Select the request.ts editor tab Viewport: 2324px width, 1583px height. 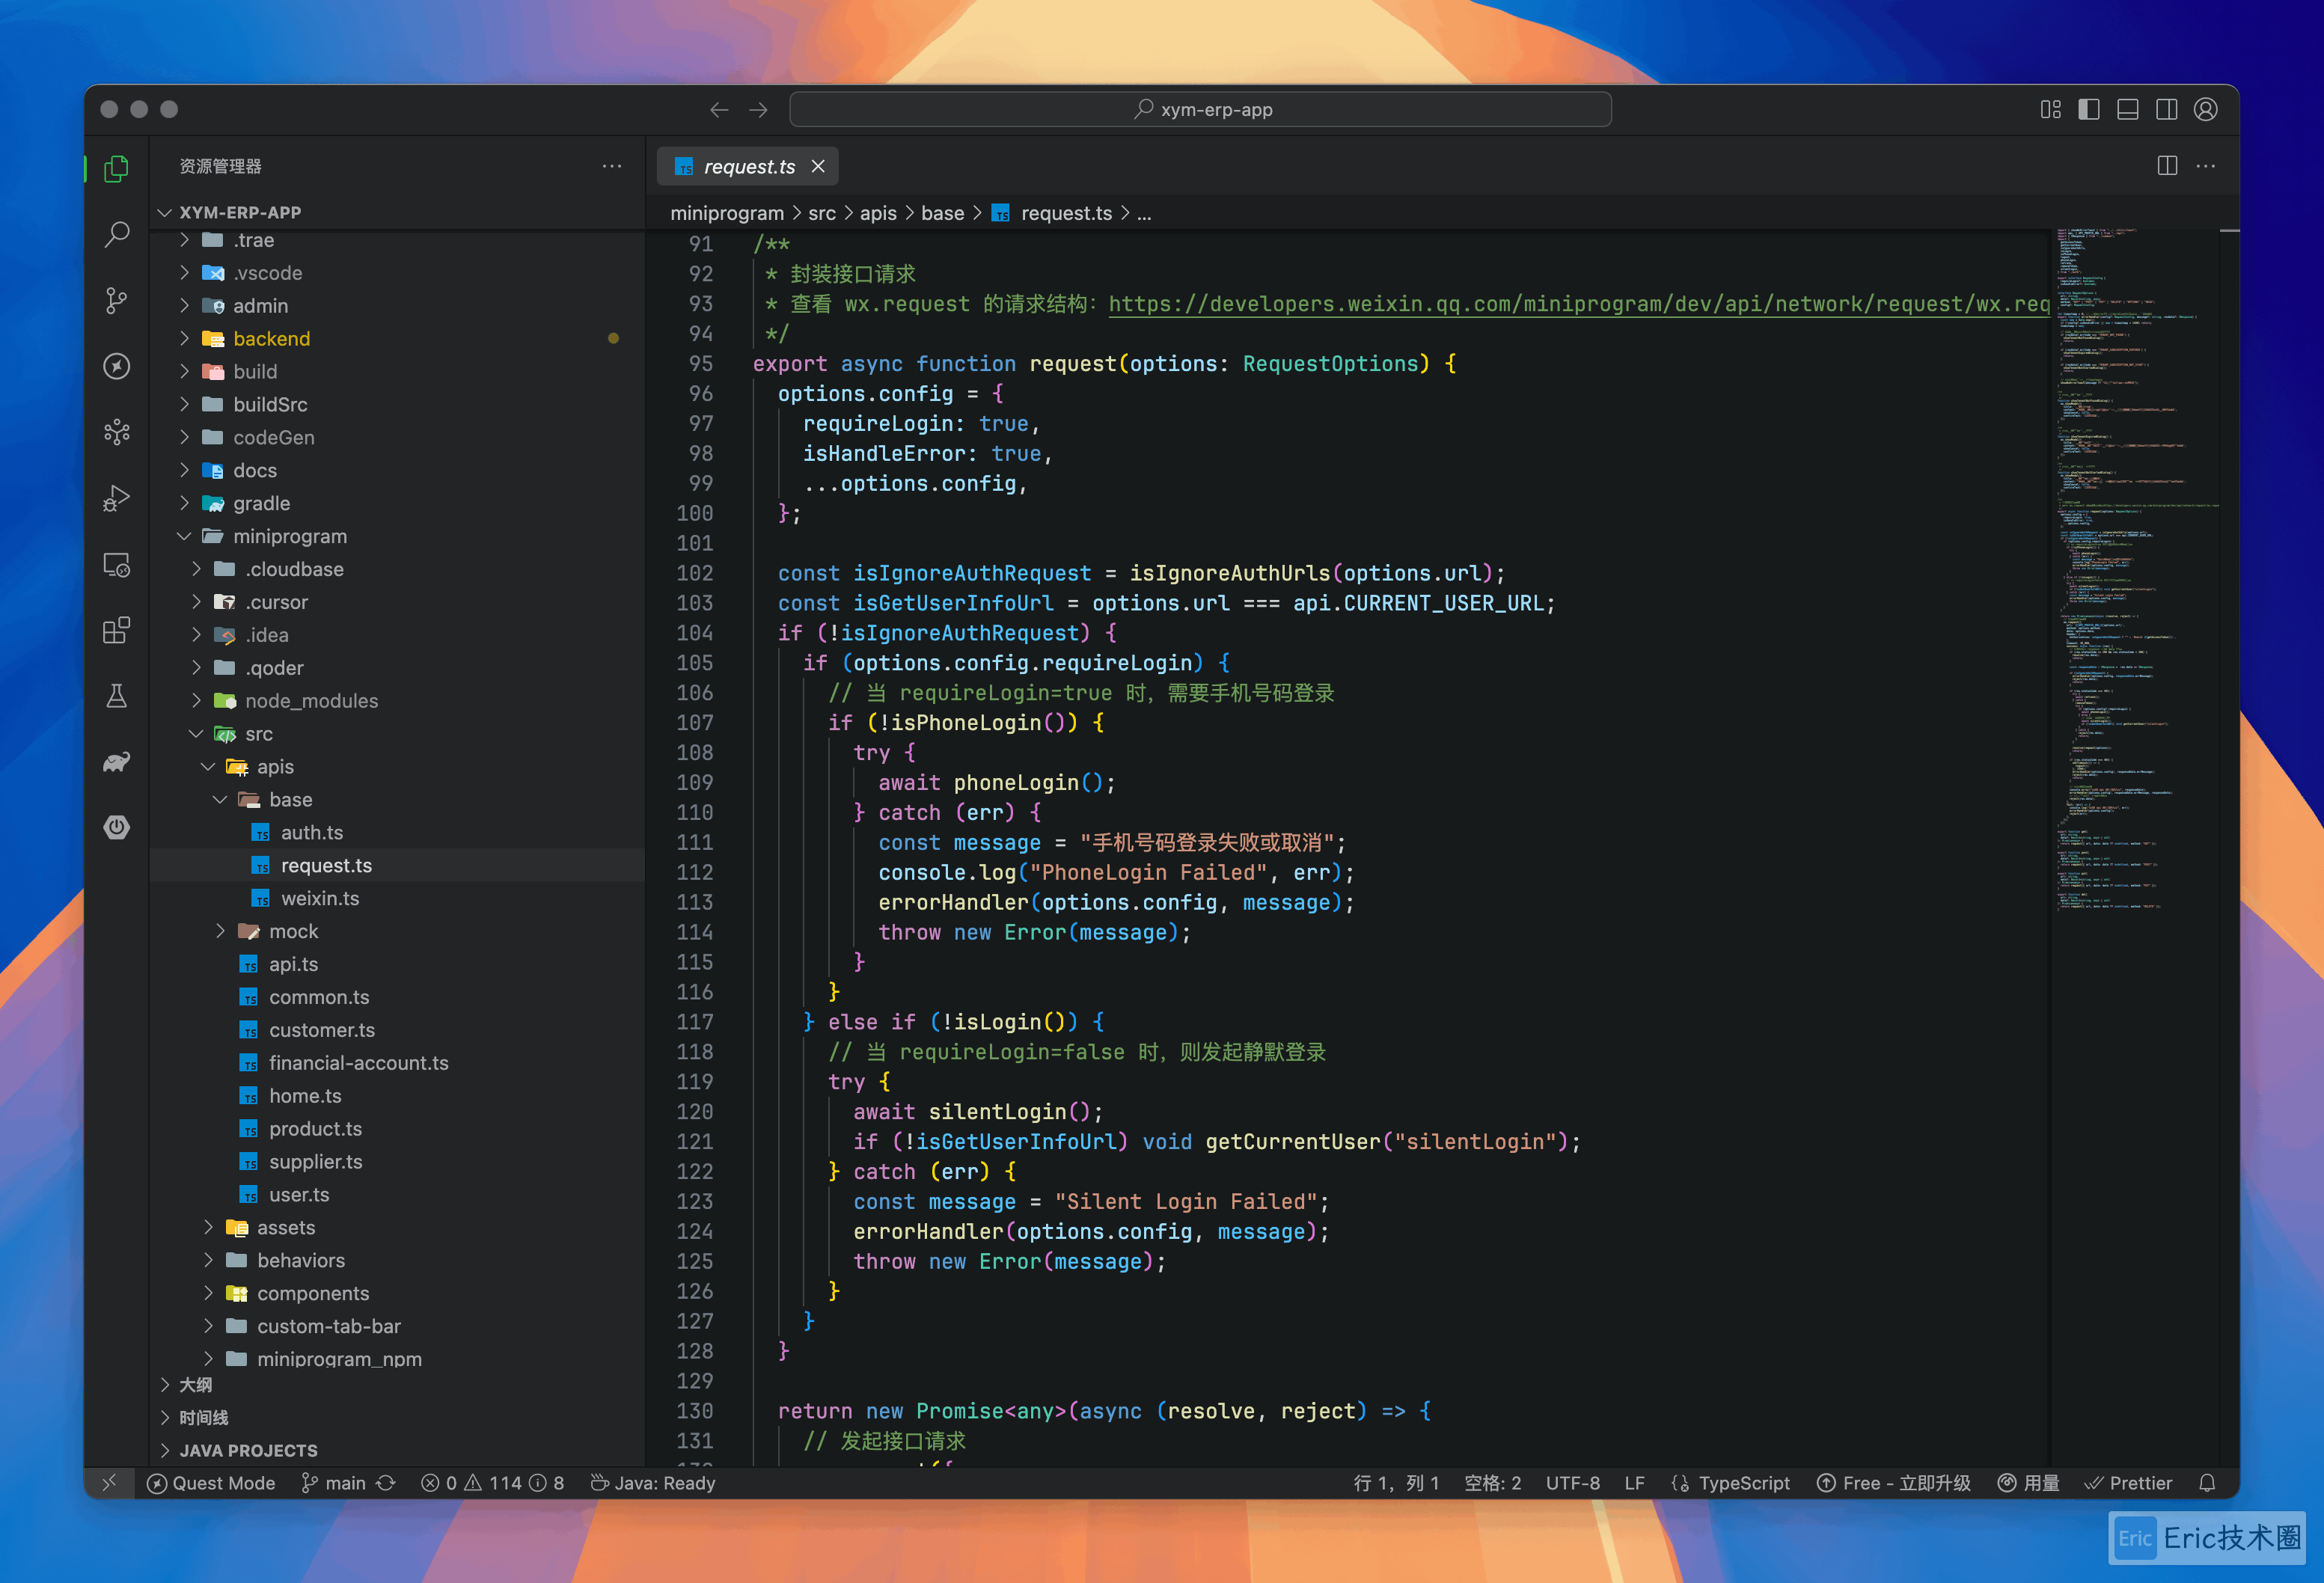748,167
